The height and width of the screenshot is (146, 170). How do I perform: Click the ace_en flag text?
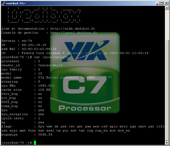124,131
